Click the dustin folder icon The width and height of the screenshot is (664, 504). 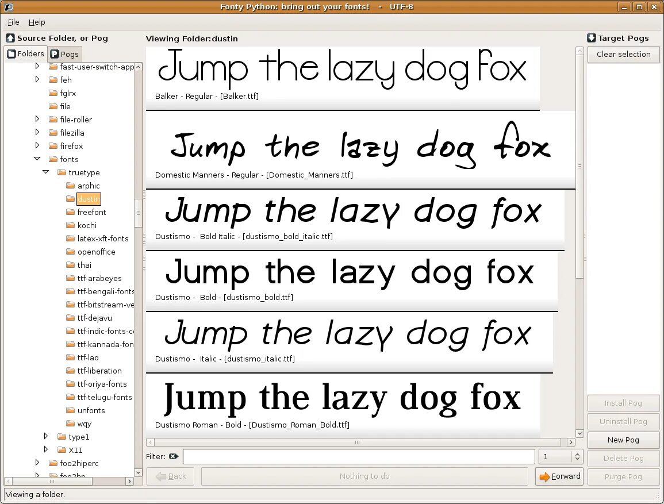(x=70, y=198)
